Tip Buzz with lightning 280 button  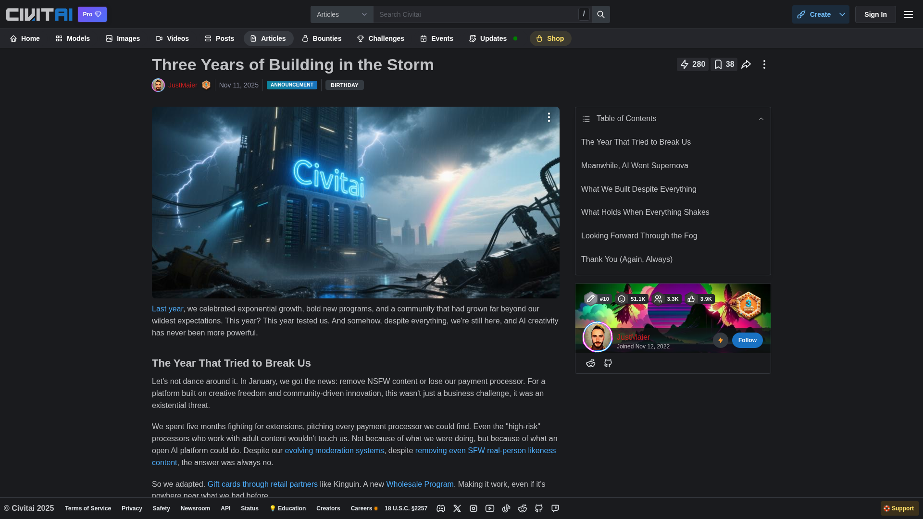pos(692,64)
